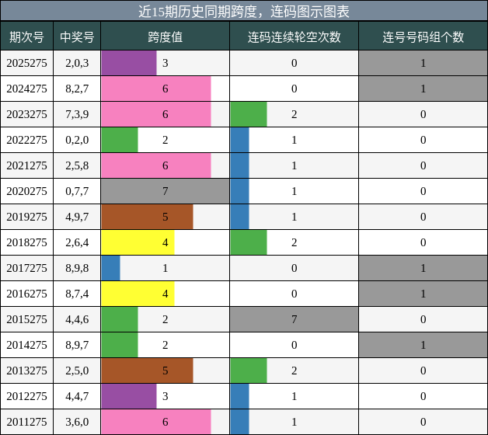Select winning number 8,9,7

pyautogui.click(x=77, y=345)
